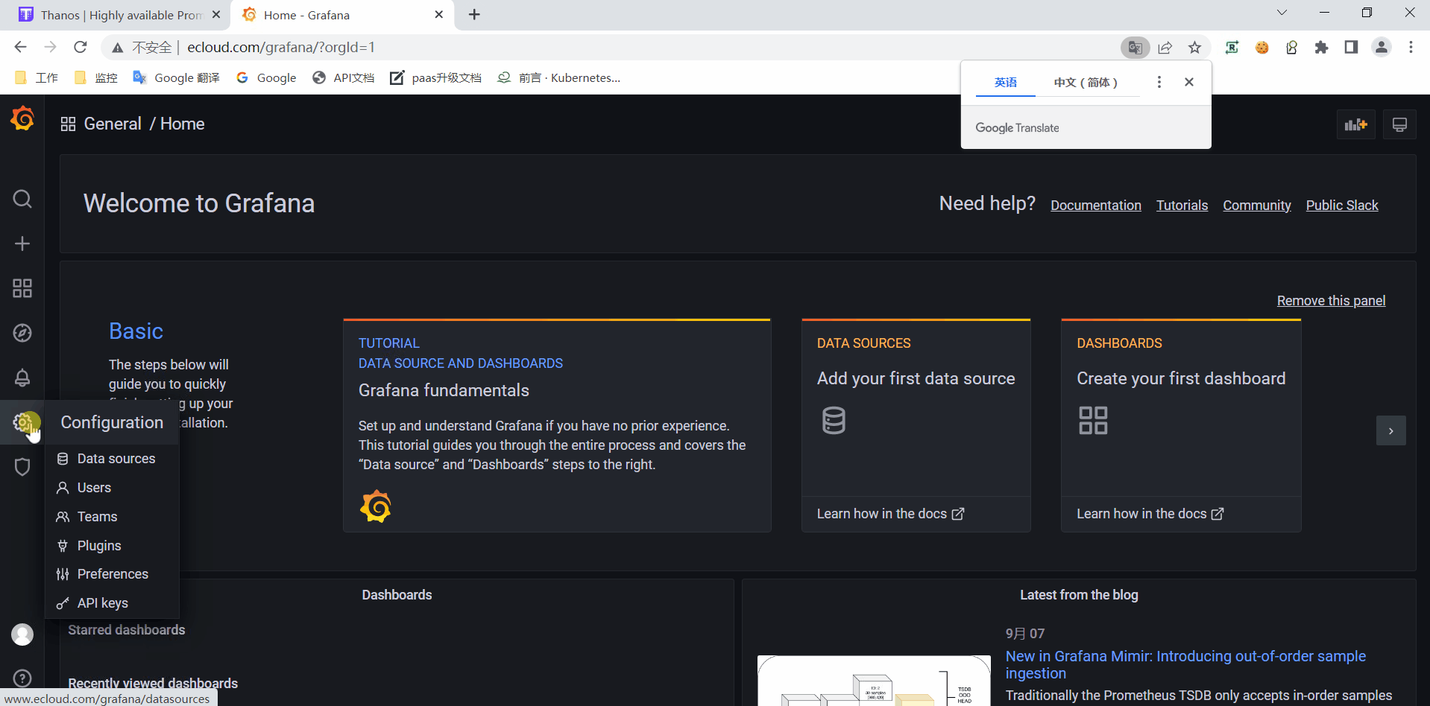This screenshot has height=706, width=1430.
Task: Click the Create plus icon in sidebar
Action: tap(22, 244)
